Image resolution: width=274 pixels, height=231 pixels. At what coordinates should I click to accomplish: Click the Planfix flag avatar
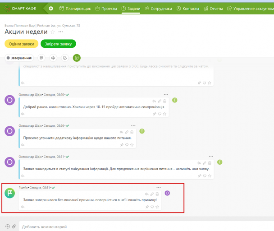(10, 193)
